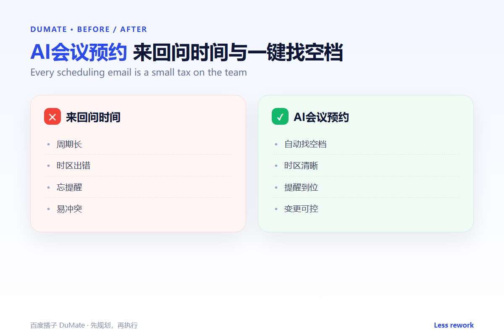Screen dimensions: 504x336
Task: Click the red X icon beside 来回问时间
Action: click(x=52, y=116)
